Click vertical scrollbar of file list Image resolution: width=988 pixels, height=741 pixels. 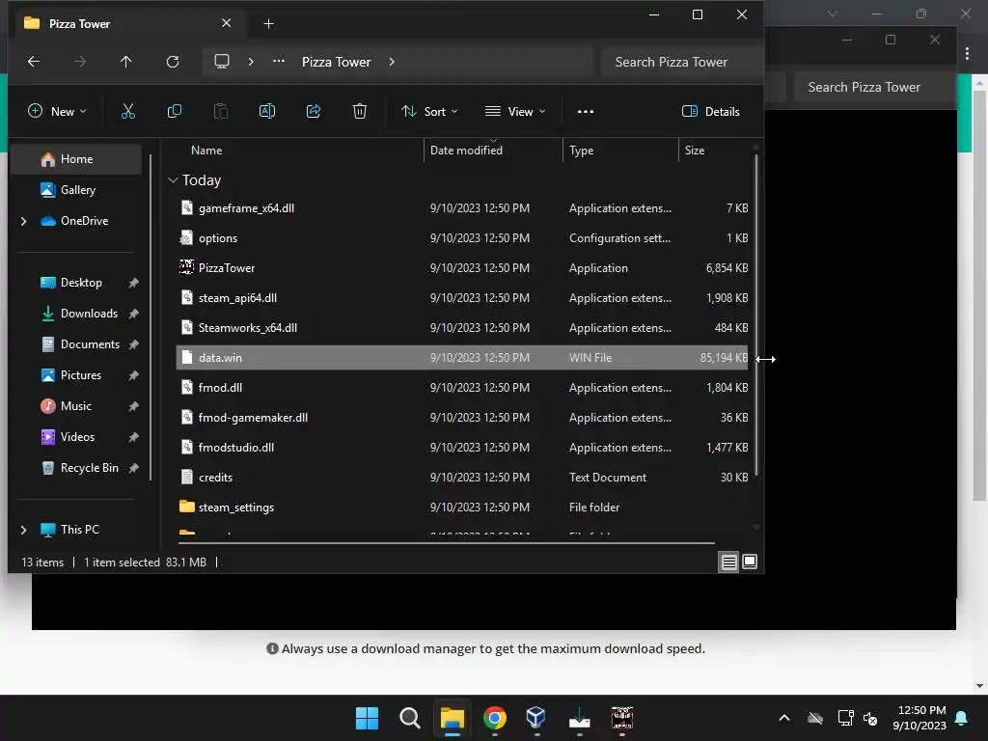point(756,316)
